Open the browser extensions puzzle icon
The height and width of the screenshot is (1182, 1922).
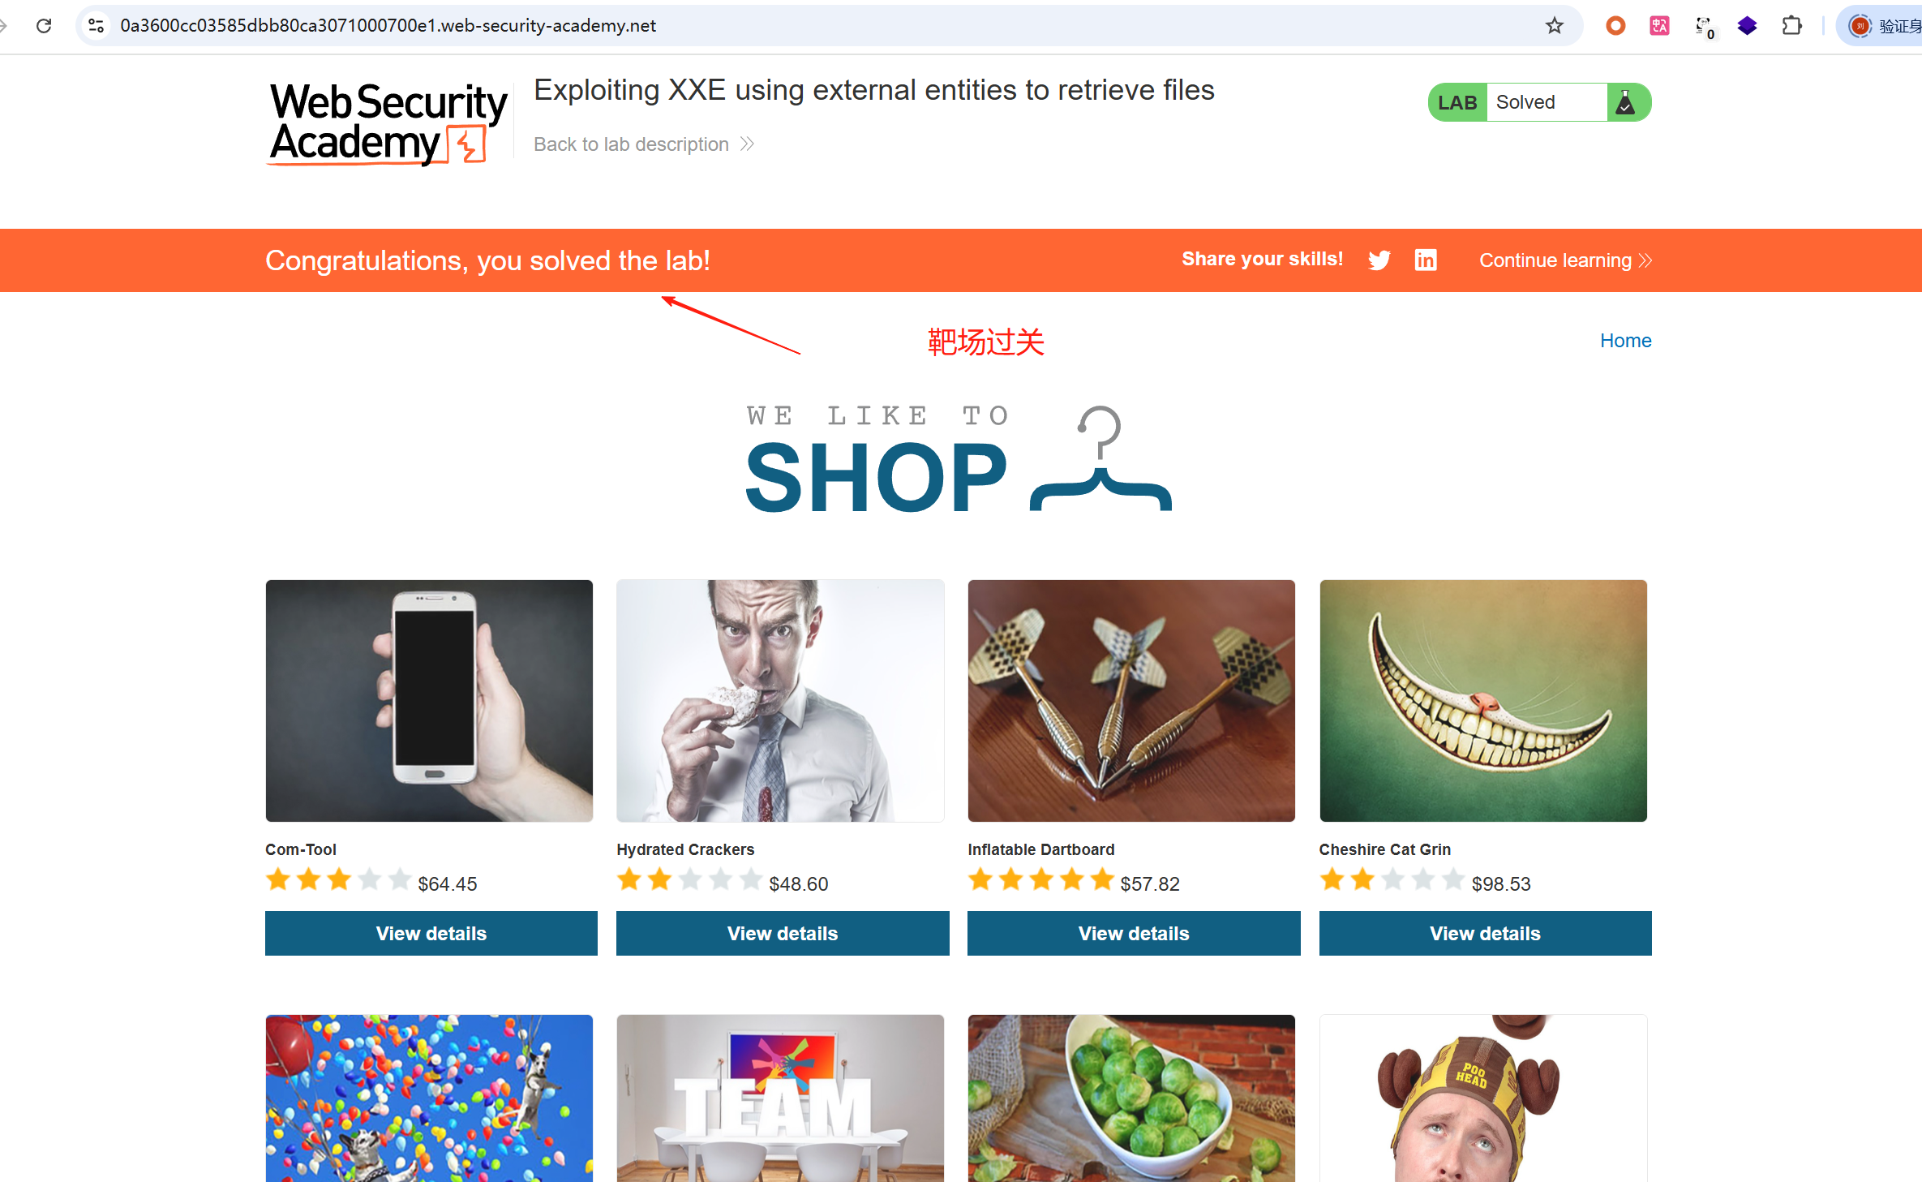[x=1791, y=25]
